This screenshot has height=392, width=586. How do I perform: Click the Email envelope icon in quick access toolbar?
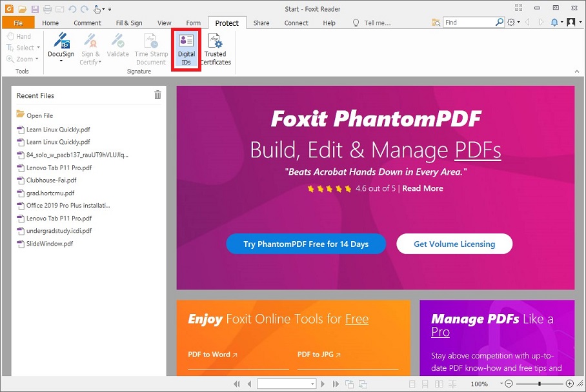pyautogui.click(x=60, y=8)
